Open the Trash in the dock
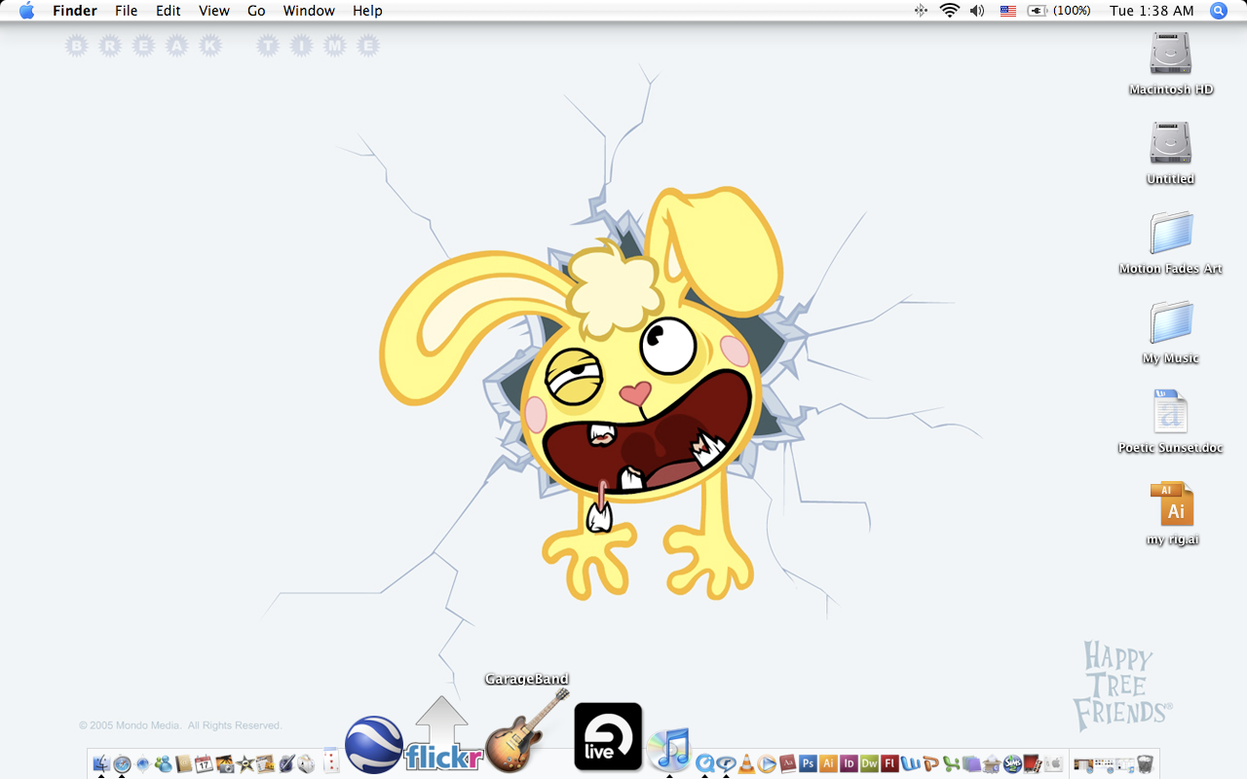1247x779 pixels. coord(1145,763)
